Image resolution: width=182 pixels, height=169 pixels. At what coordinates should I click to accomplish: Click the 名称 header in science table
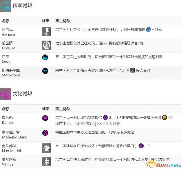pos(5,21)
